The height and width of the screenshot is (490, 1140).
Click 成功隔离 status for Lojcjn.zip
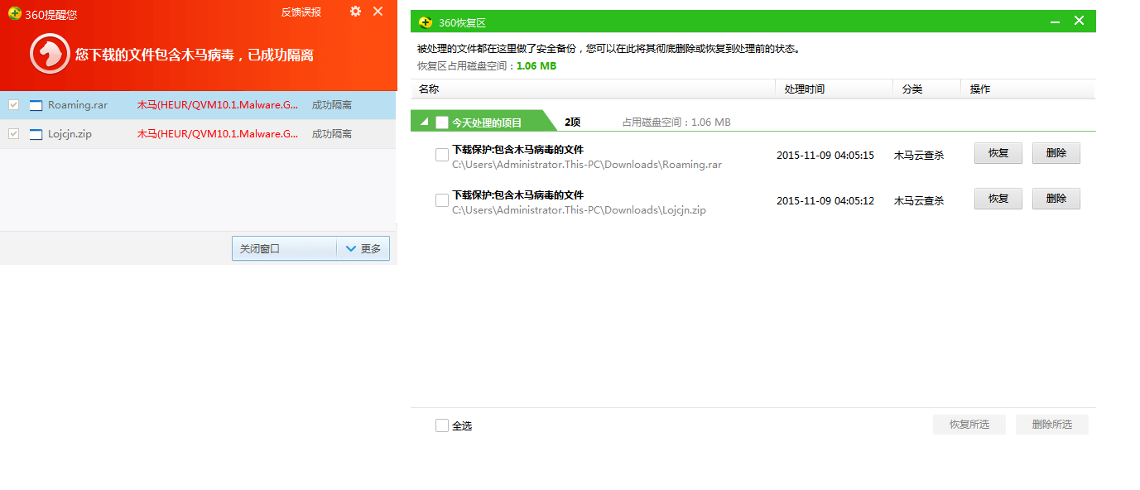(332, 134)
